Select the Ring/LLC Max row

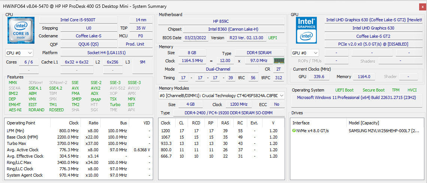[x=78, y=162]
